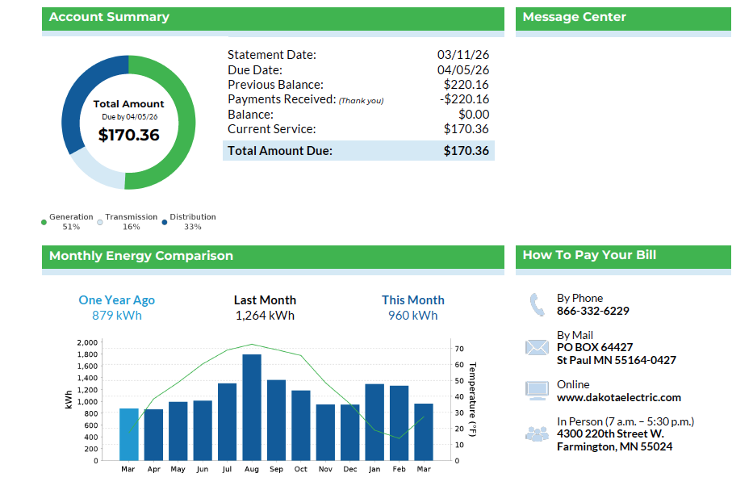Click the 866-332-6229 phone number

pyautogui.click(x=592, y=311)
